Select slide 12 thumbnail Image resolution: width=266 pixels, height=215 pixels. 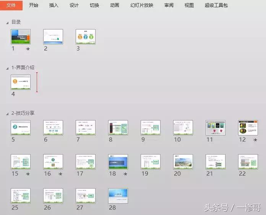248,128
